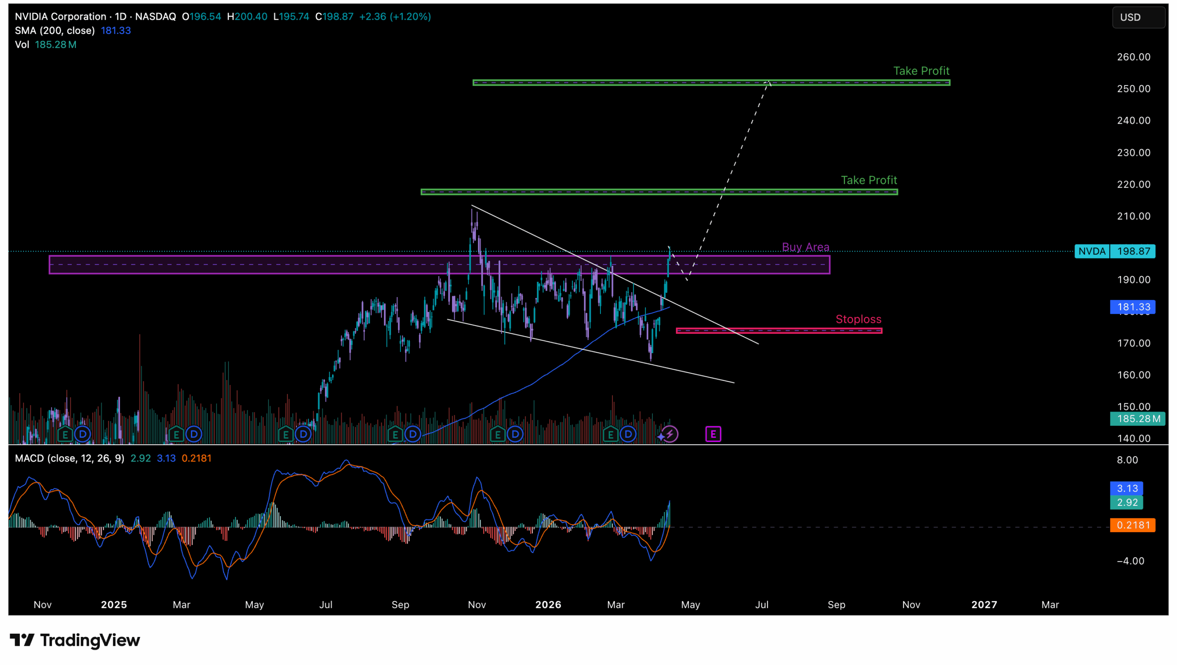The width and height of the screenshot is (1177, 665).
Task: Select the upper Take Profit text label
Action: pyautogui.click(x=921, y=71)
